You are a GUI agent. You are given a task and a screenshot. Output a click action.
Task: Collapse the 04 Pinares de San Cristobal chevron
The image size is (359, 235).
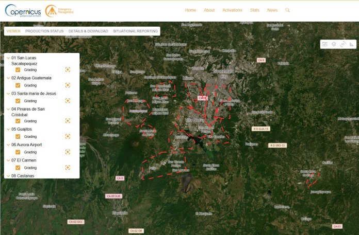(8, 109)
